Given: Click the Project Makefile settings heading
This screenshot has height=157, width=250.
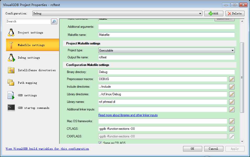Looking at the screenshot, I should coord(83,43).
